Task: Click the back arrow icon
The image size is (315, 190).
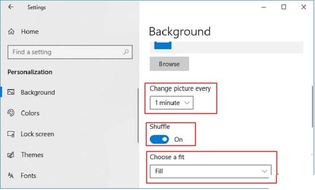Action: (11, 7)
